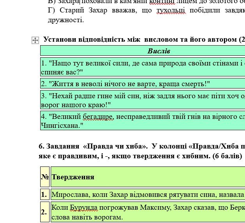The image size is (245, 223).
Task: Click the number cell "1." in the statements table
Action: (x=45, y=194)
